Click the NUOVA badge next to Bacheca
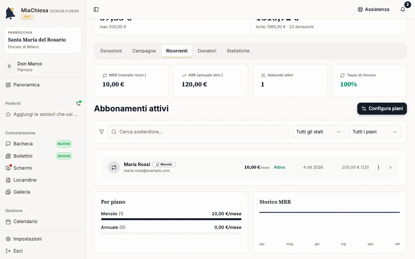The width and height of the screenshot is (415, 259). 64,144
